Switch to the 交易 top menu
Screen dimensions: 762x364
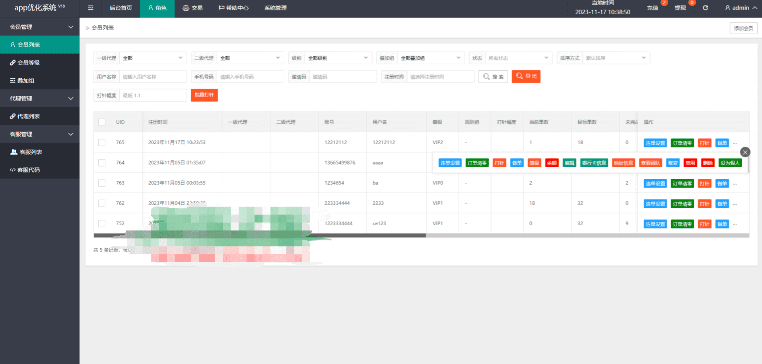click(192, 8)
